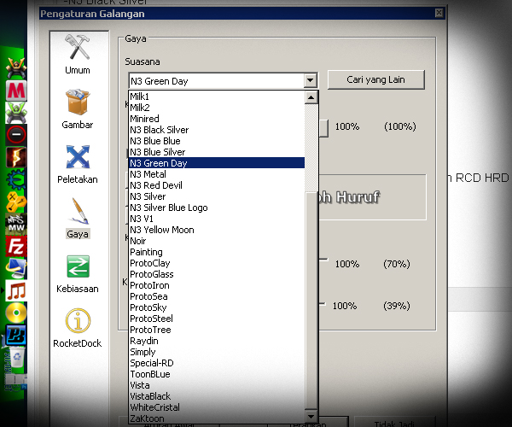
Task: Select the WhiteCristal theme
Action: 217,407
